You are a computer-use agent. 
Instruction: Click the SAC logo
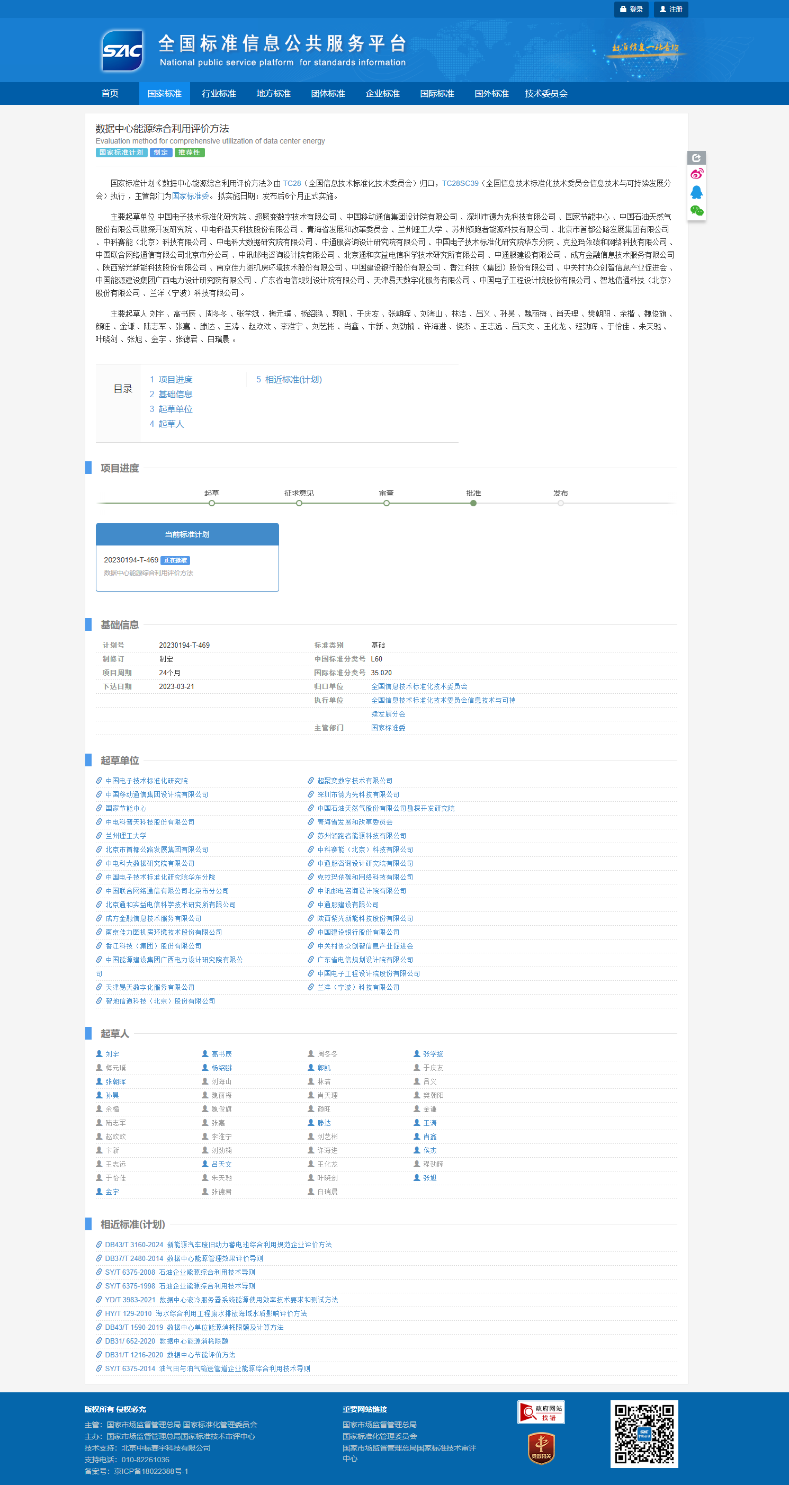tap(122, 51)
